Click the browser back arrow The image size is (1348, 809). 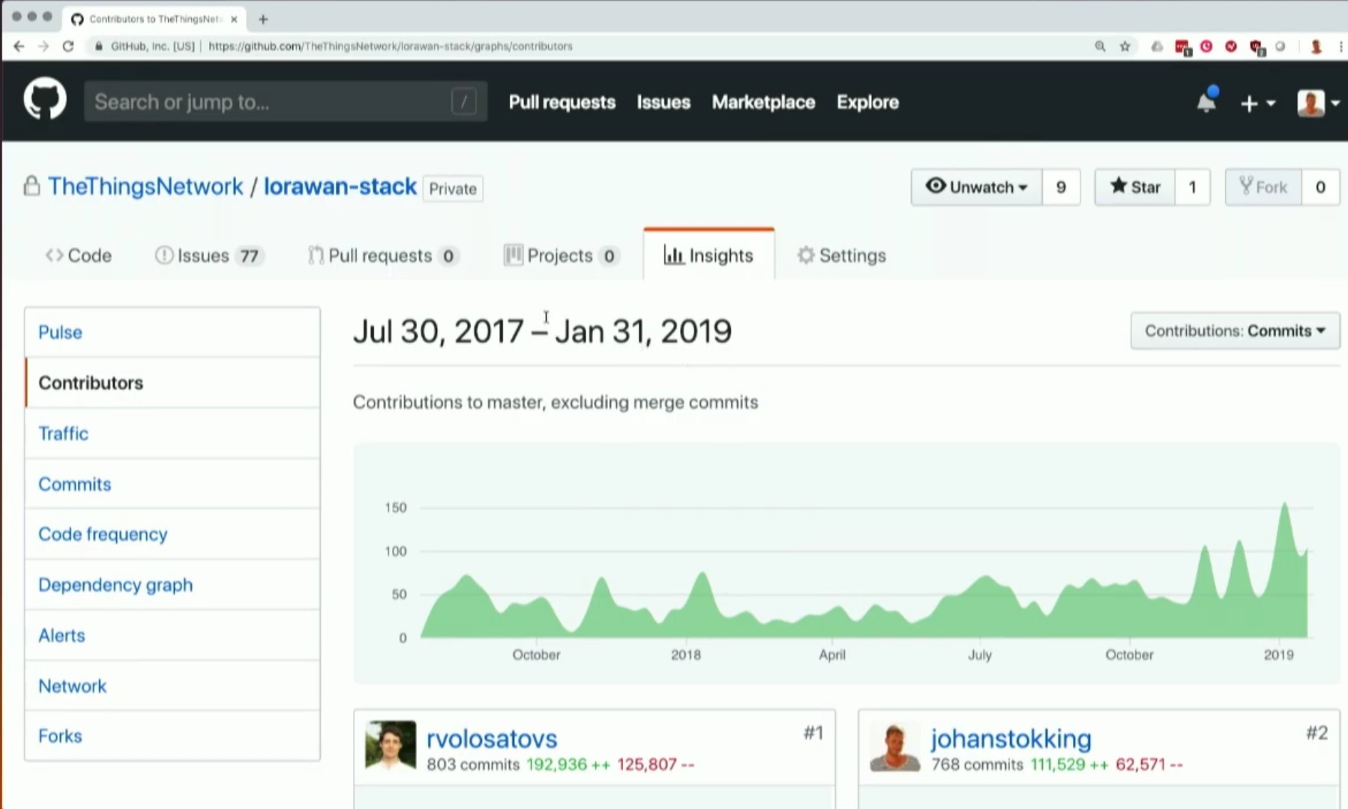19,46
